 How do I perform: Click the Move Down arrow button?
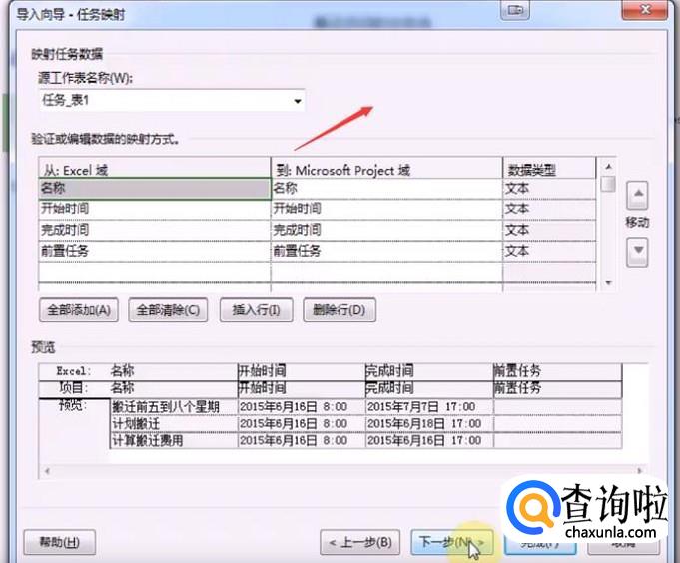coord(637,252)
